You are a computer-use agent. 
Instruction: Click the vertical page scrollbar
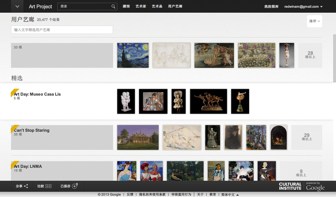334,58
